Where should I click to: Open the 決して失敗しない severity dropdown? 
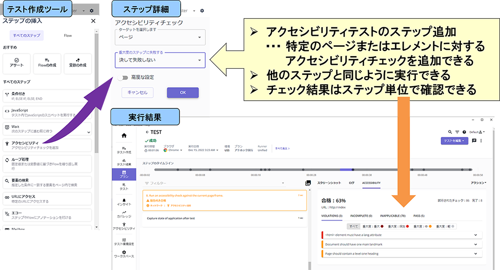click(160, 60)
